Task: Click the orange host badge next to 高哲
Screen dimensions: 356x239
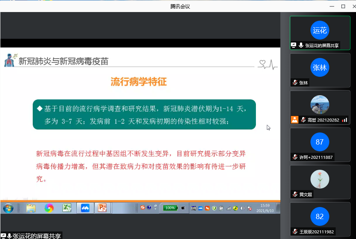Action: tap(294, 120)
